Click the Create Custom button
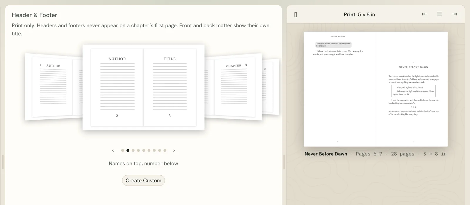The image size is (470, 205). (143, 180)
